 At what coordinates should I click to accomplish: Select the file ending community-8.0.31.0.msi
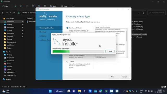(139, 34)
